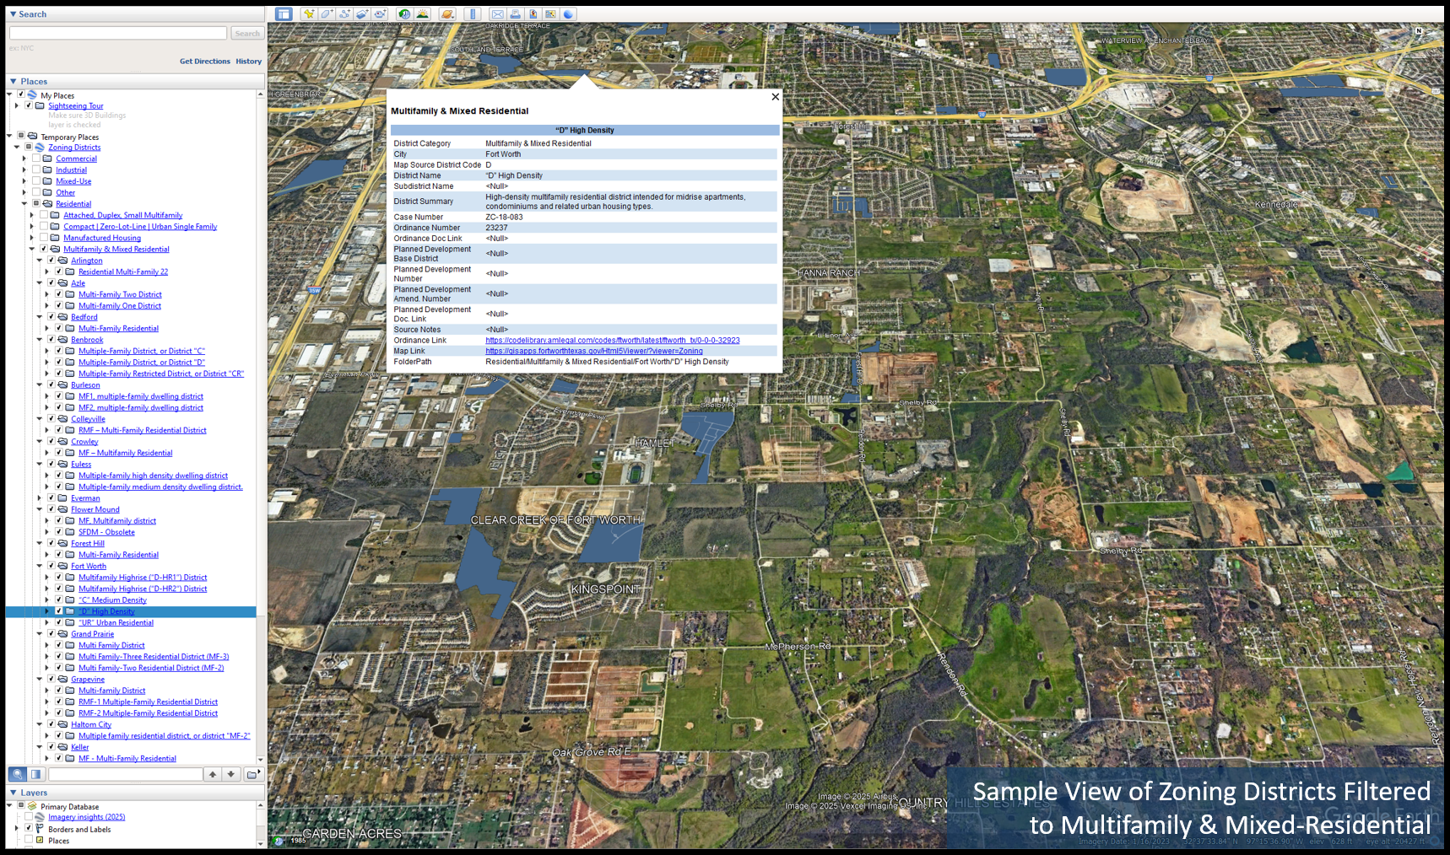Click the Search button
Screen dimensions: 1450x855
pos(246,33)
